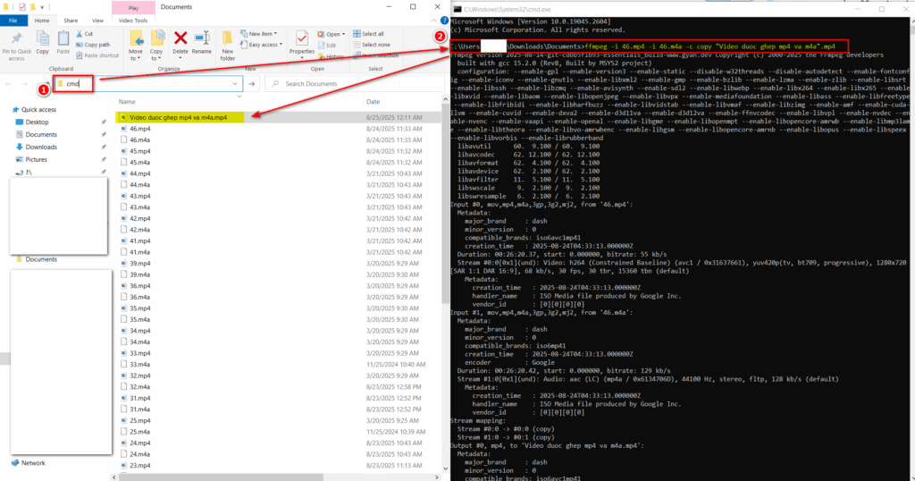Click the magnifier in Search Documents box
Screen dimensions: 915x481
click(x=275, y=84)
